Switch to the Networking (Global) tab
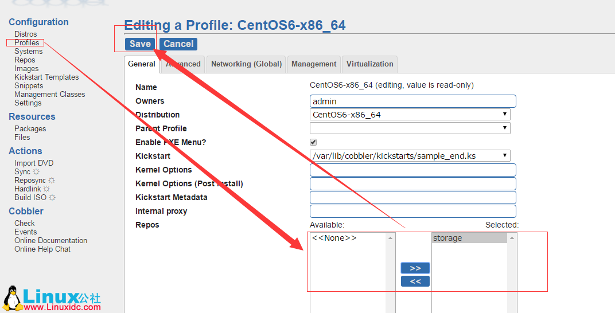This screenshot has width=615, height=313. 246,64
